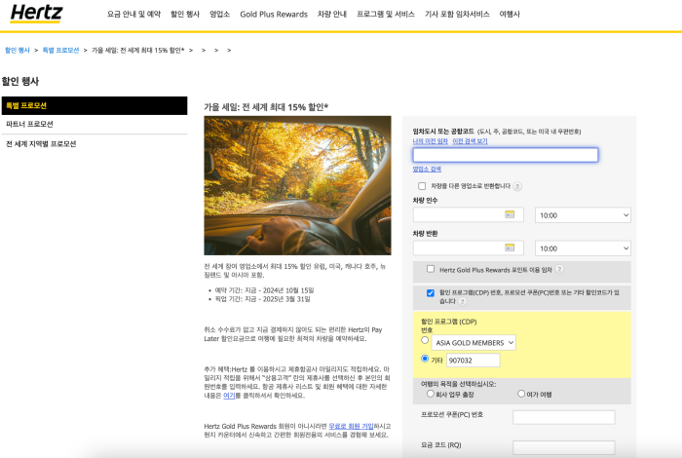Go to 할인 행사 breadcrumb link
Screen dimensions: 682x458
click(18, 50)
